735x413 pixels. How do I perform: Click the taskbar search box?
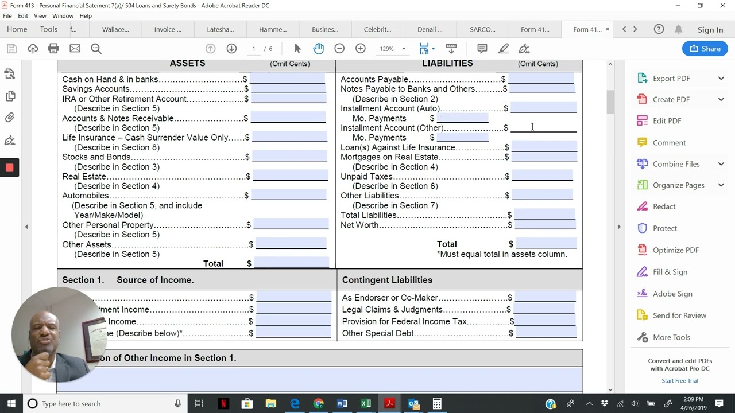tap(106, 404)
